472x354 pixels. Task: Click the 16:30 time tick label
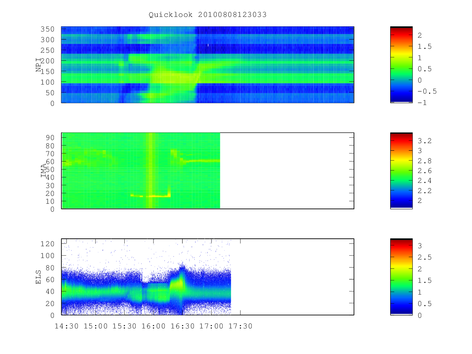[x=182, y=326]
